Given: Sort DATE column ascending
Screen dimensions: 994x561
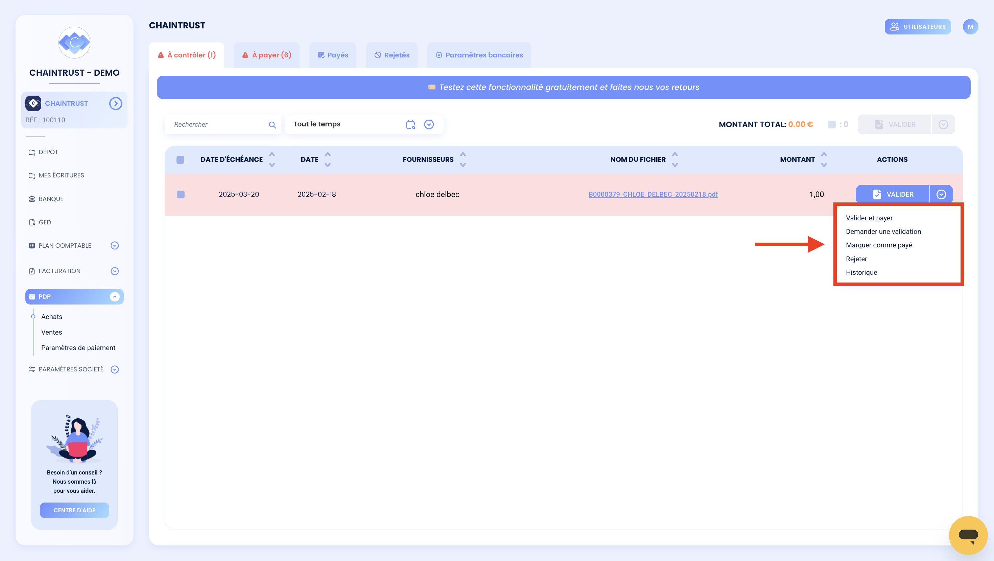Looking at the screenshot, I should tap(328, 154).
